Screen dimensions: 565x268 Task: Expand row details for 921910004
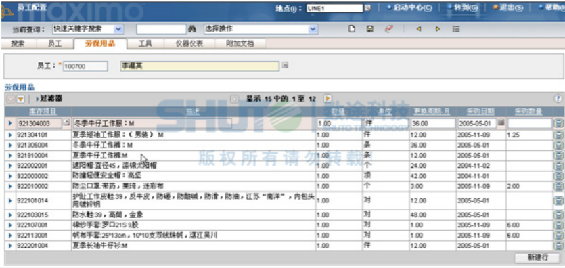tap(10, 156)
